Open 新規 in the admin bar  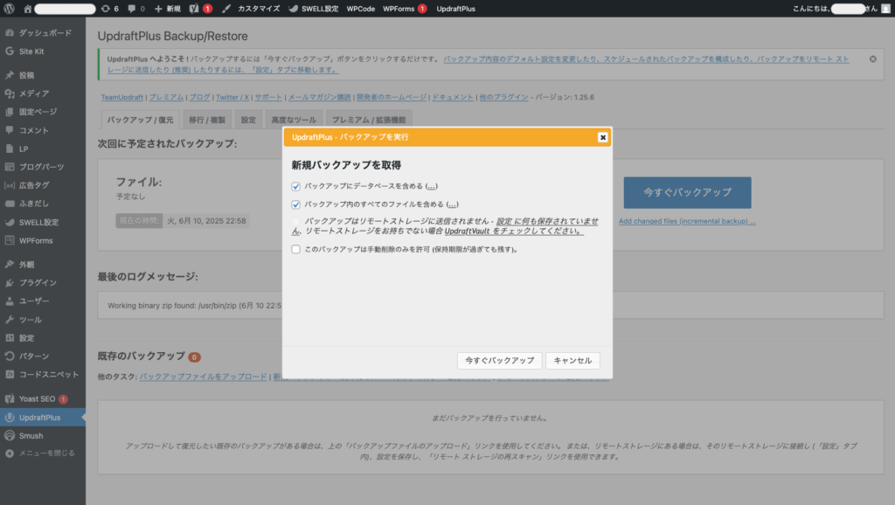(x=168, y=9)
